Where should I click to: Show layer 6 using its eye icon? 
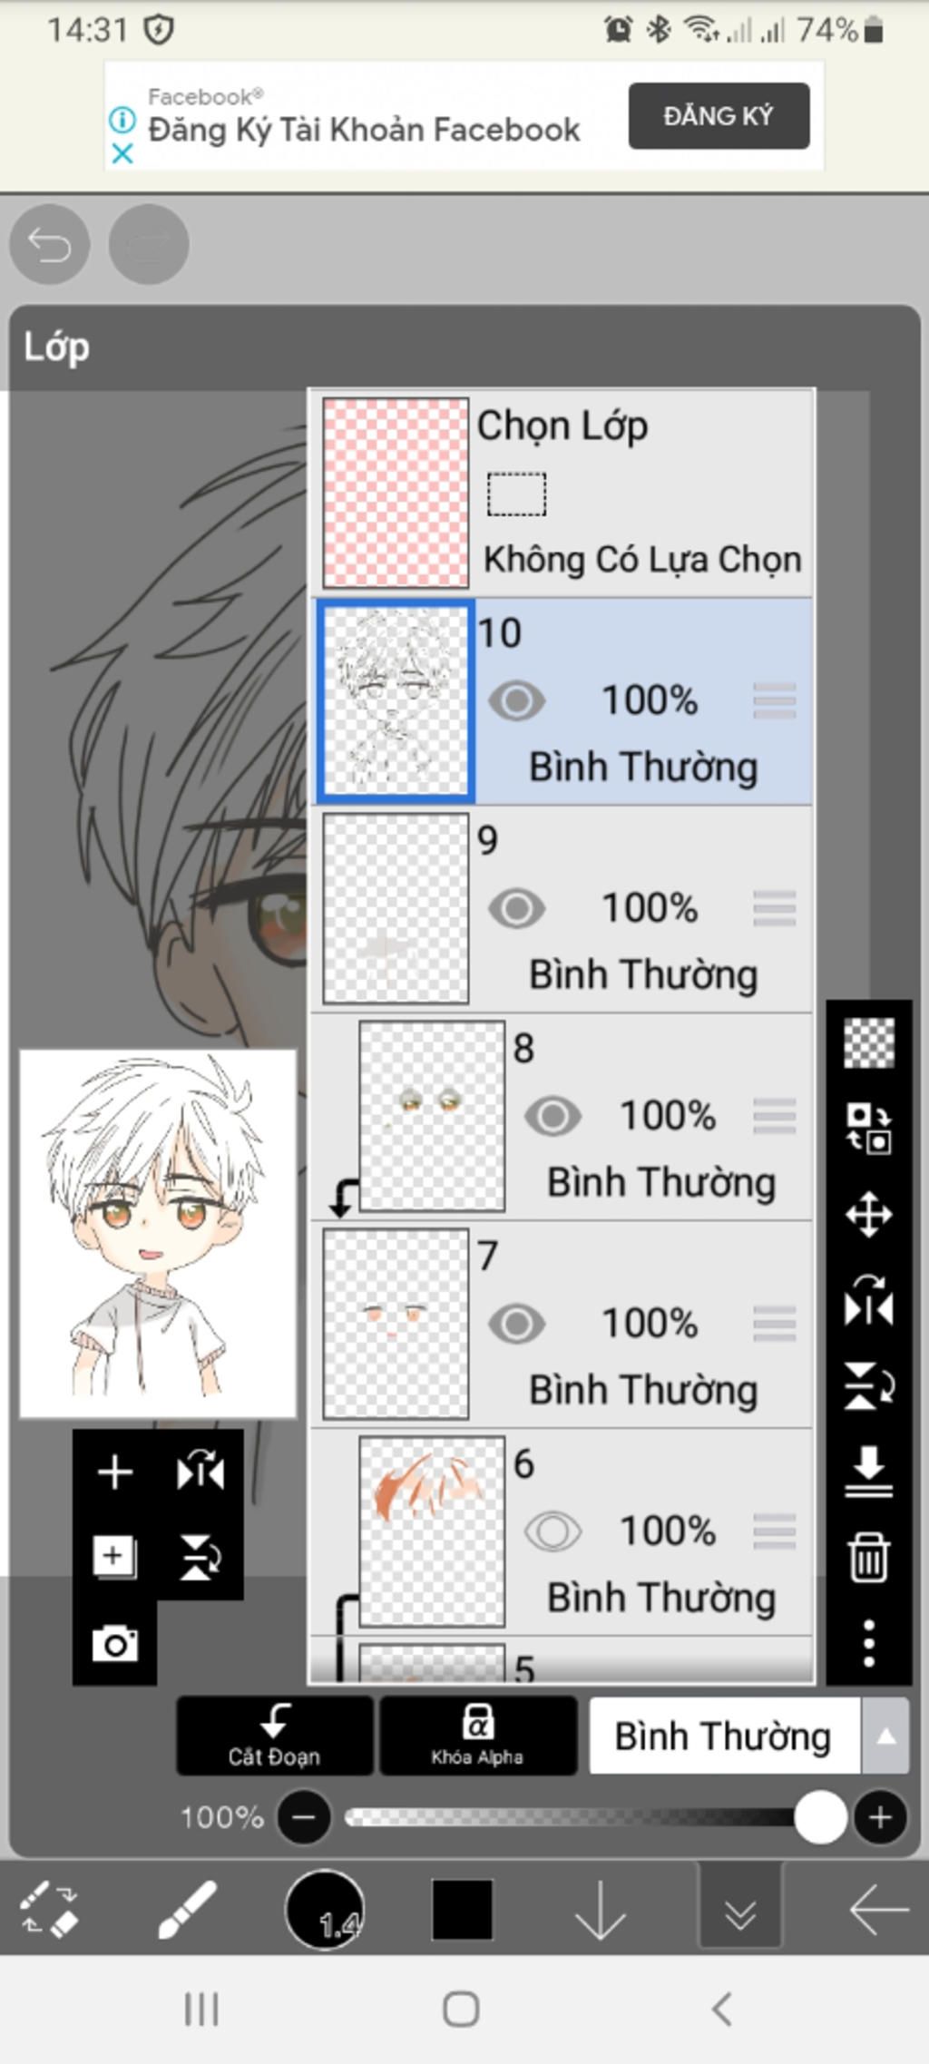(x=553, y=1532)
